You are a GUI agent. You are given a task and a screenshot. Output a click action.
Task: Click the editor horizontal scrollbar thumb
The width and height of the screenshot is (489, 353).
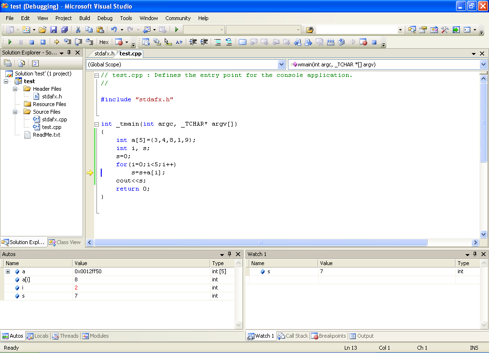pyautogui.click(x=260, y=242)
